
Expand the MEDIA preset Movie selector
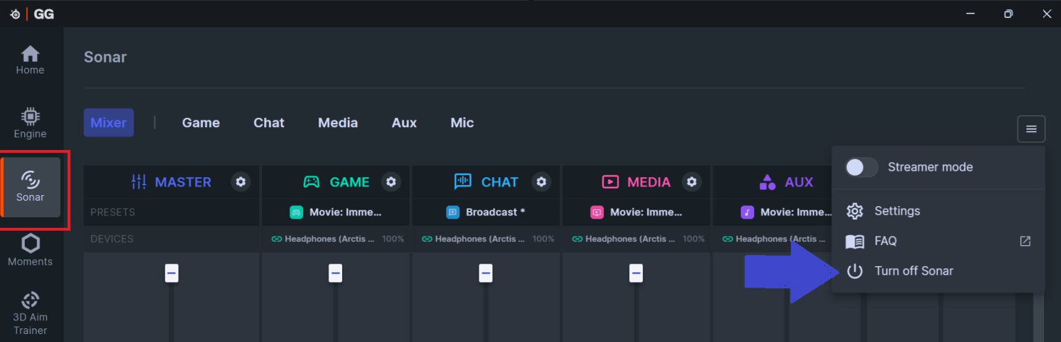636,212
